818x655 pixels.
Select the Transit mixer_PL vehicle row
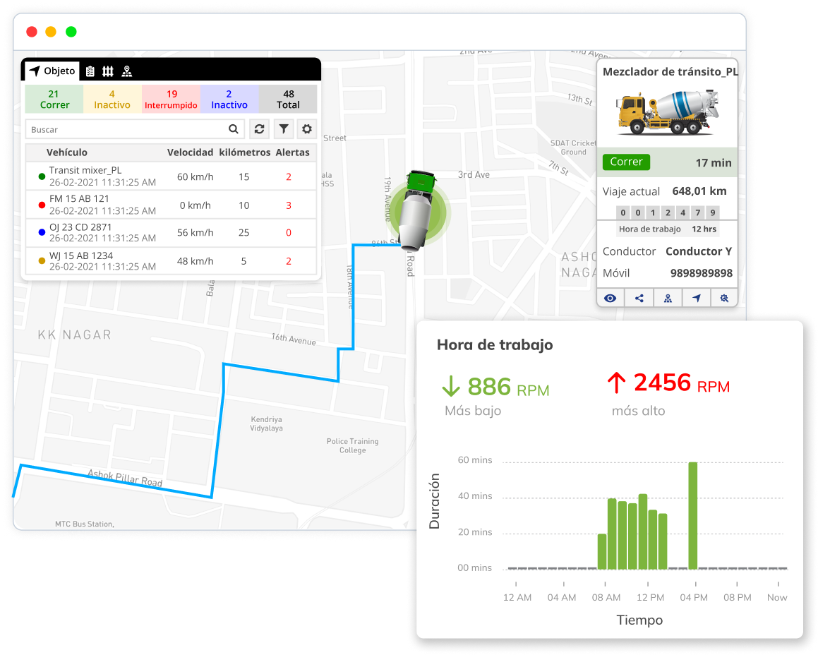171,176
